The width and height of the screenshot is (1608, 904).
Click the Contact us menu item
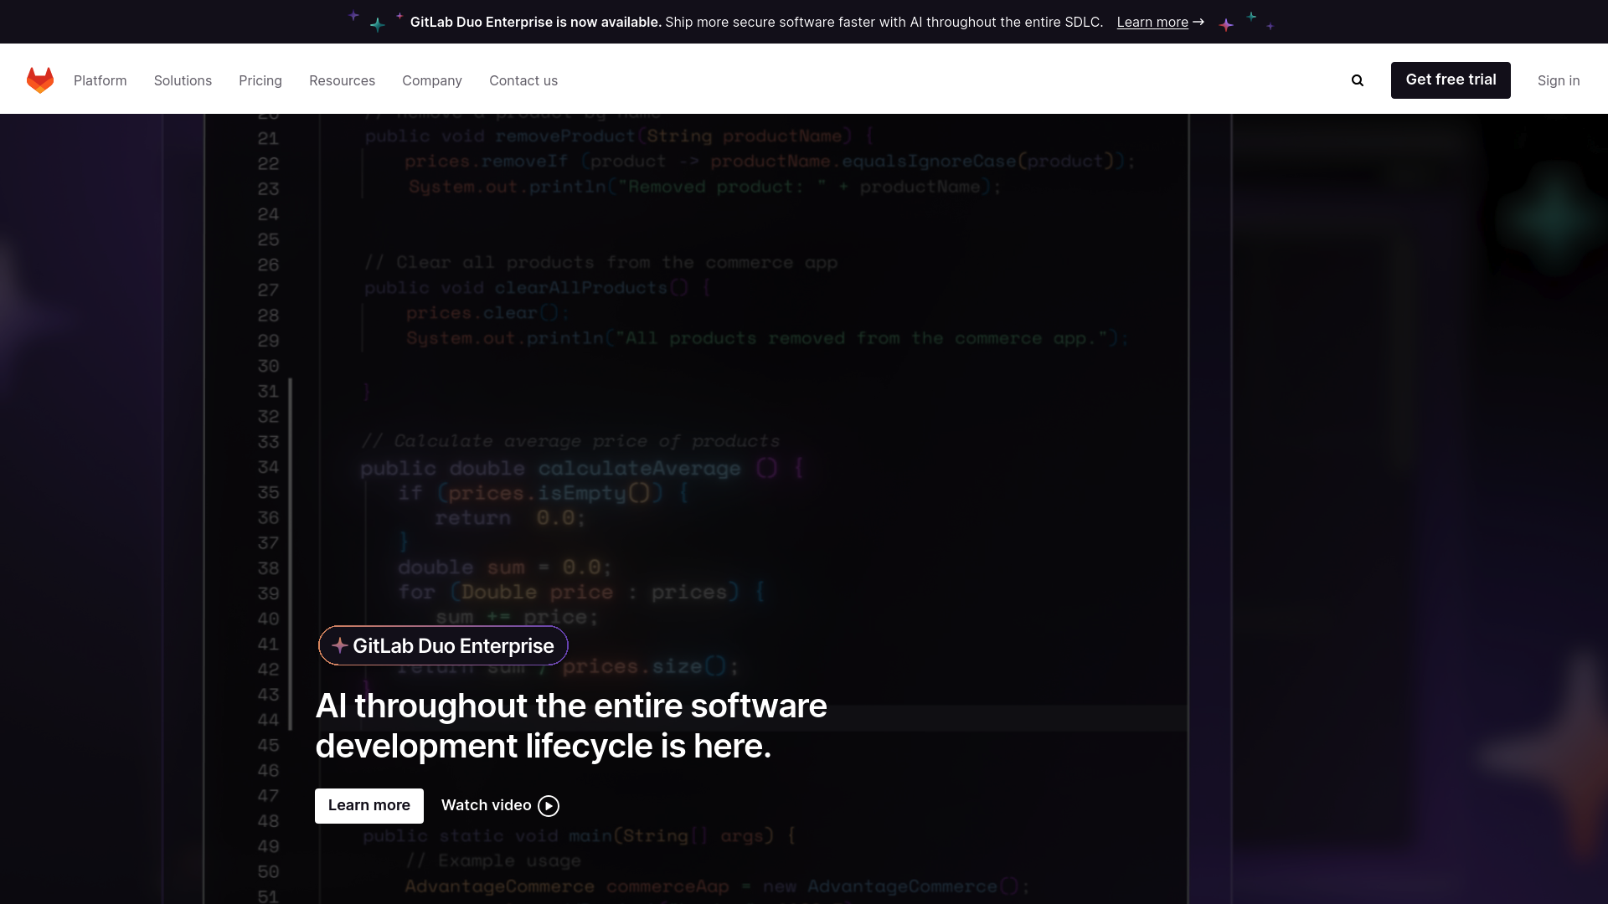click(523, 80)
